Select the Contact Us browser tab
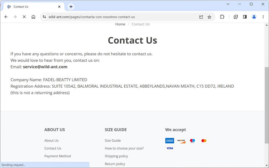Viewport: 269px width, 168px height. pyautogui.click(x=34, y=7)
